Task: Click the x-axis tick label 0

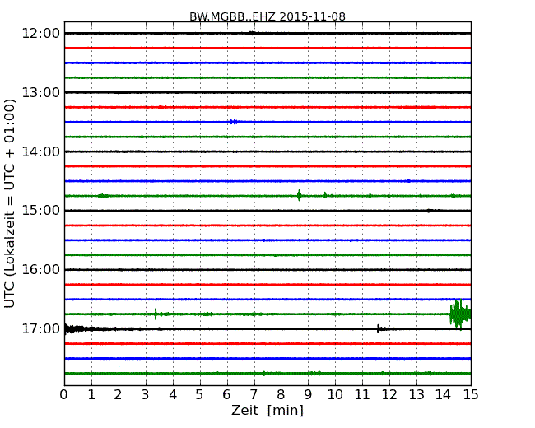Action: pyautogui.click(x=64, y=395)
